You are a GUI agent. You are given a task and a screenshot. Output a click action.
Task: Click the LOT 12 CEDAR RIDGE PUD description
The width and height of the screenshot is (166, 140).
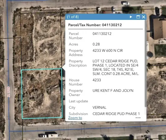point(116,67)
